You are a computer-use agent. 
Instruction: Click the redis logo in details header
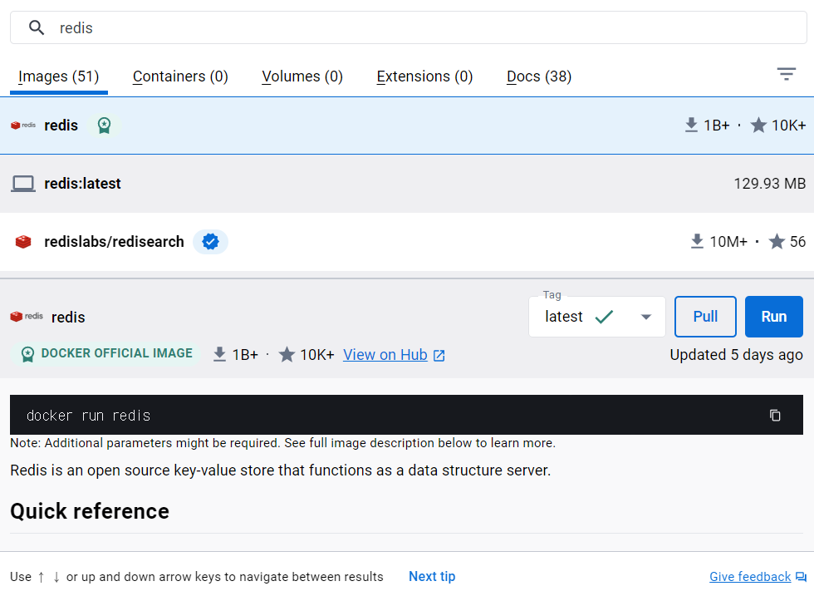[x=27, y=316]
